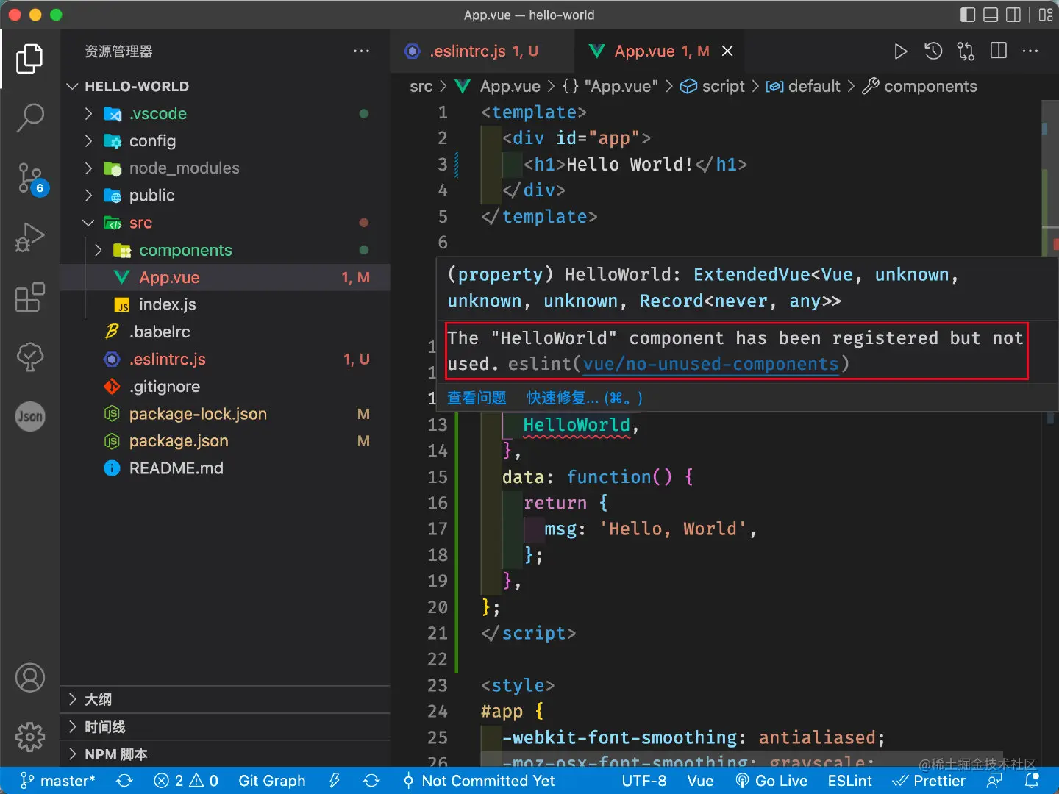The height and width of the screenshot is (794, 1059).
Task: Synchronize changes in status bar
Action: click(x=125, y=781)
